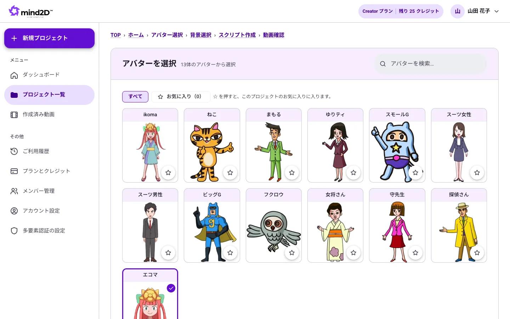The width and height of the screenshot is (510, 319).
Task: Focus the アバターを検索 search field
Action: [430, 64]
